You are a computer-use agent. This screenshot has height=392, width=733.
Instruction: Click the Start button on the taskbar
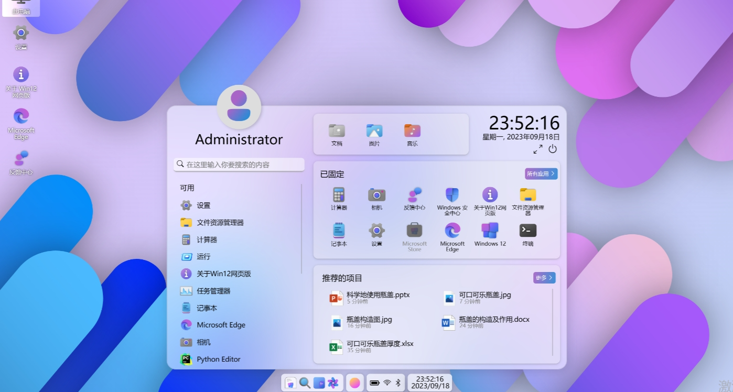pos(290,383)
